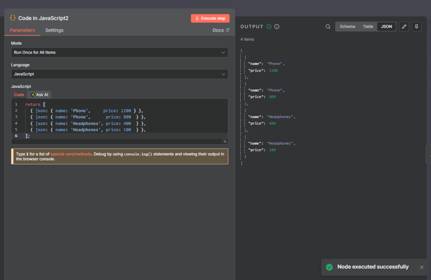Click the edit output pencil icon

[x=404, y=26]
